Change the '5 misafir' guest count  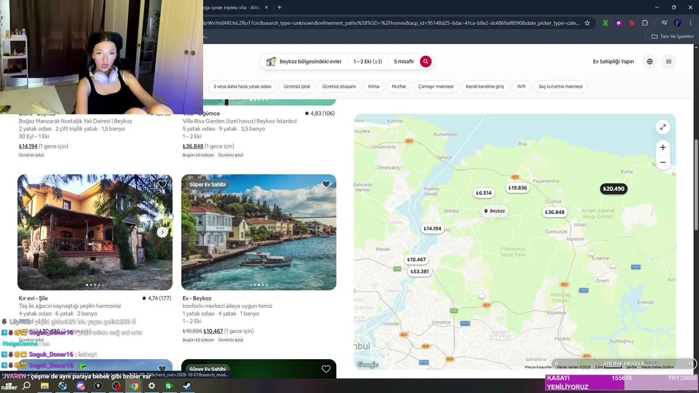click(404, 62)
